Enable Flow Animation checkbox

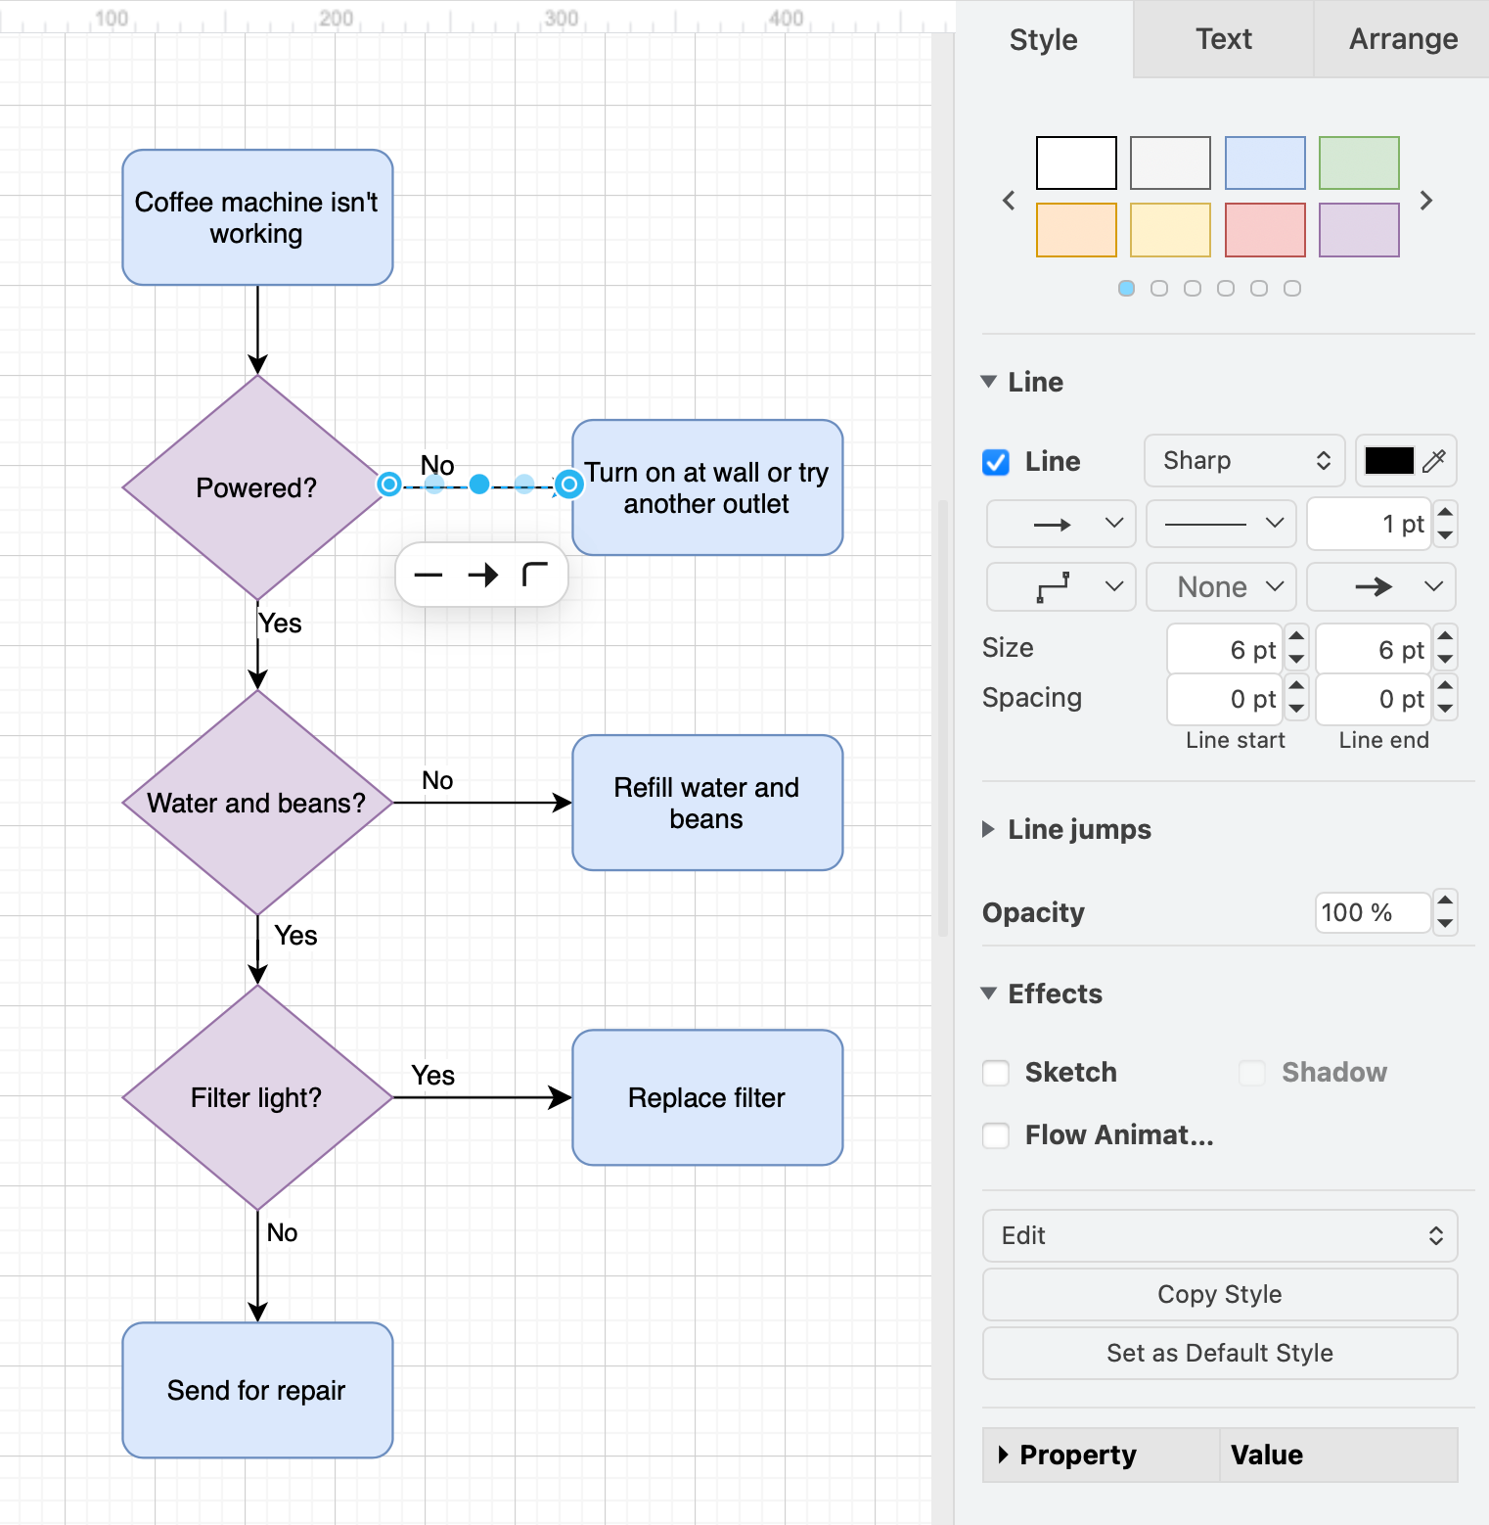996,1135
